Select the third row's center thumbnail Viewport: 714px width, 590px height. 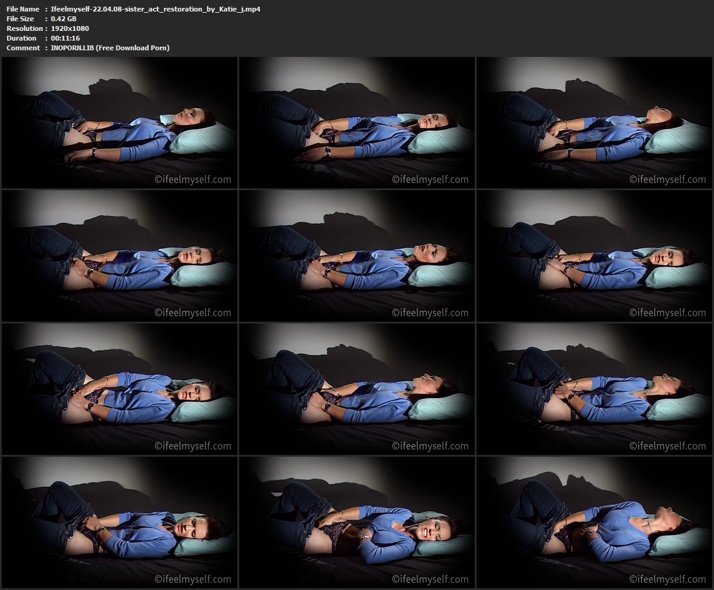[357, 389]
